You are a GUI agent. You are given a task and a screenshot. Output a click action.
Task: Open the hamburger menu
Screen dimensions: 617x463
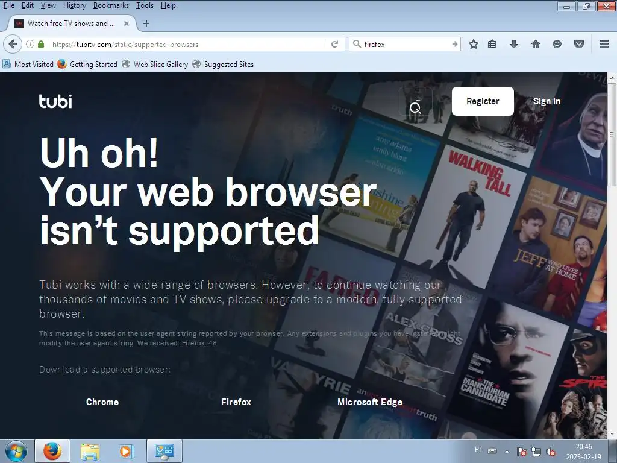[x=604, y=44]
